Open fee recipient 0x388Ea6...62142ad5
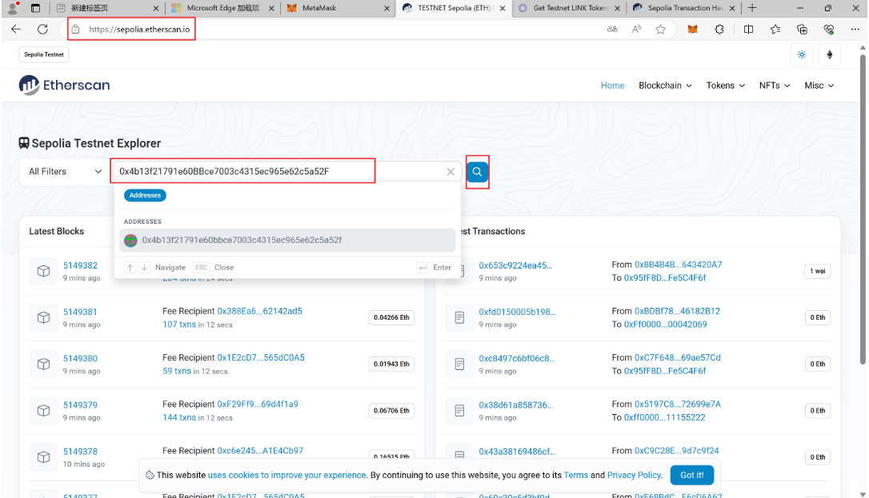The image size is (869, 498). pos(259,311)
